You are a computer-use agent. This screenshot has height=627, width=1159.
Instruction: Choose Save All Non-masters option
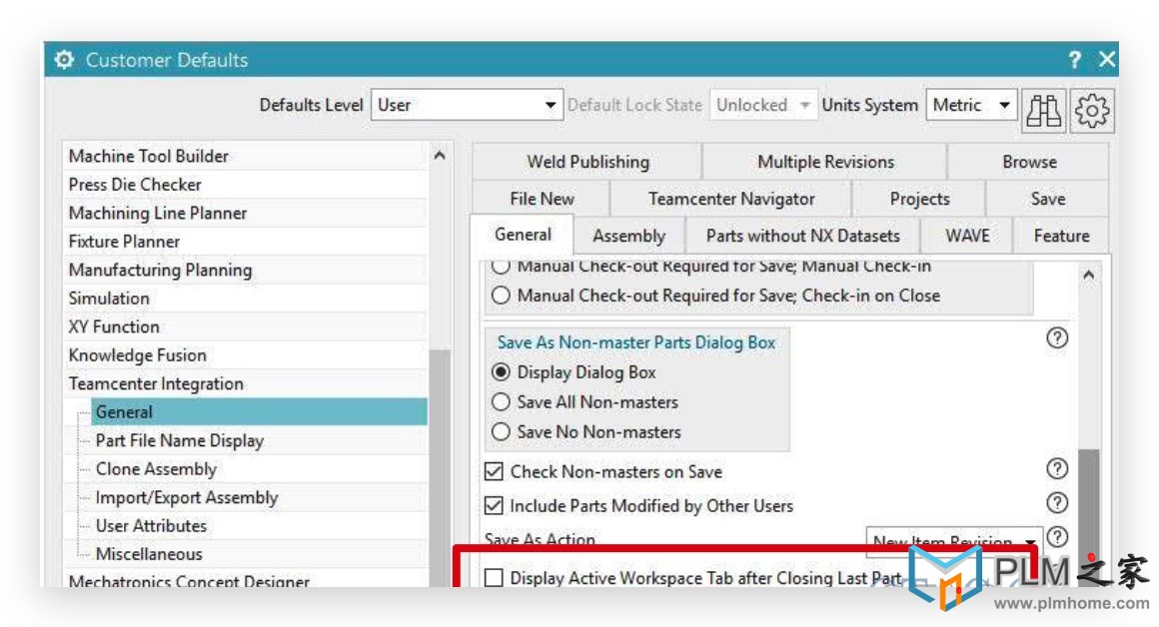pyautogui.click(x=501, y=401)
